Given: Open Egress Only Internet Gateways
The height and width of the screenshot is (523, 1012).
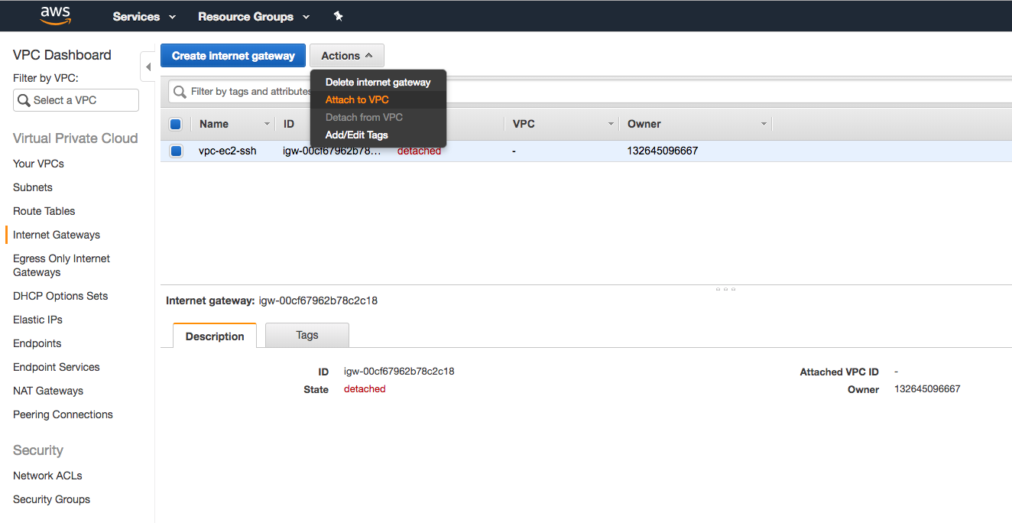Looking at the screenshot, I should click(x=61, y=265).
